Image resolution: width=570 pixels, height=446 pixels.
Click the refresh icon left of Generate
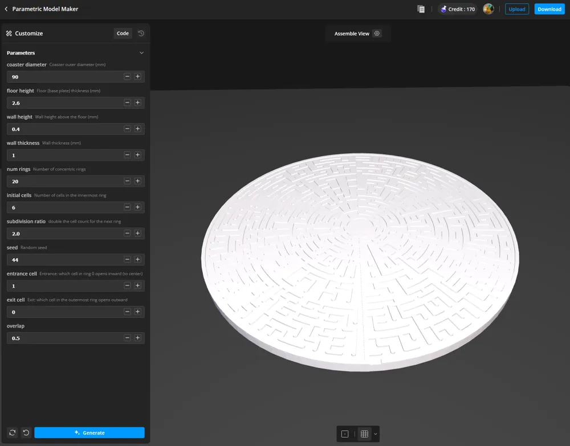point(13,433)
